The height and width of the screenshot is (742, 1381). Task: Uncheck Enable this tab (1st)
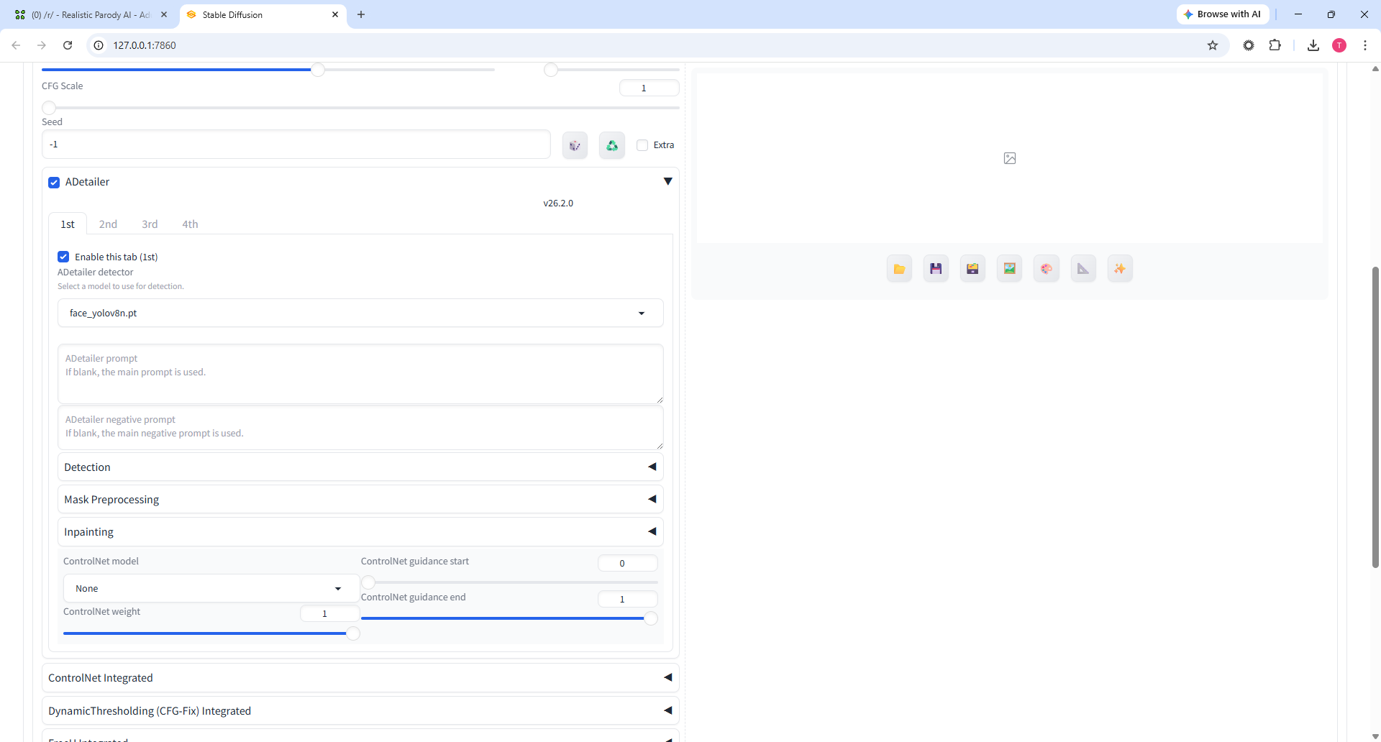pyautogui.click(x=63, y=257)
